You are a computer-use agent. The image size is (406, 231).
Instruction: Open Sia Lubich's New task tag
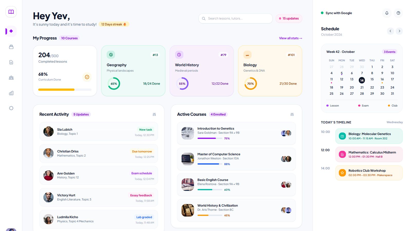point(145,130)
